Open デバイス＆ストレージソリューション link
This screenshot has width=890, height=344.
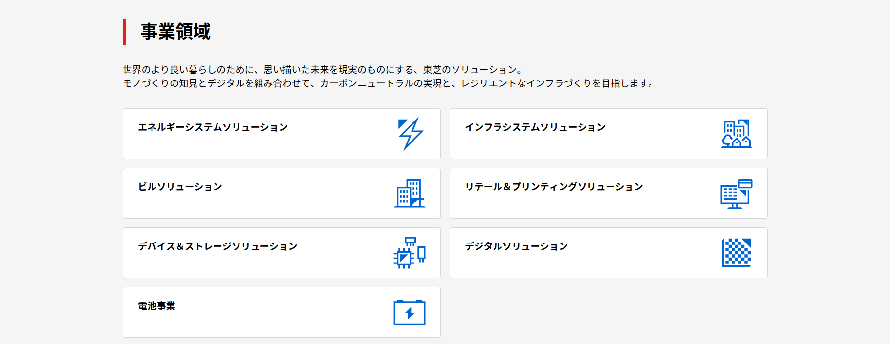click(x=217, y=246)
